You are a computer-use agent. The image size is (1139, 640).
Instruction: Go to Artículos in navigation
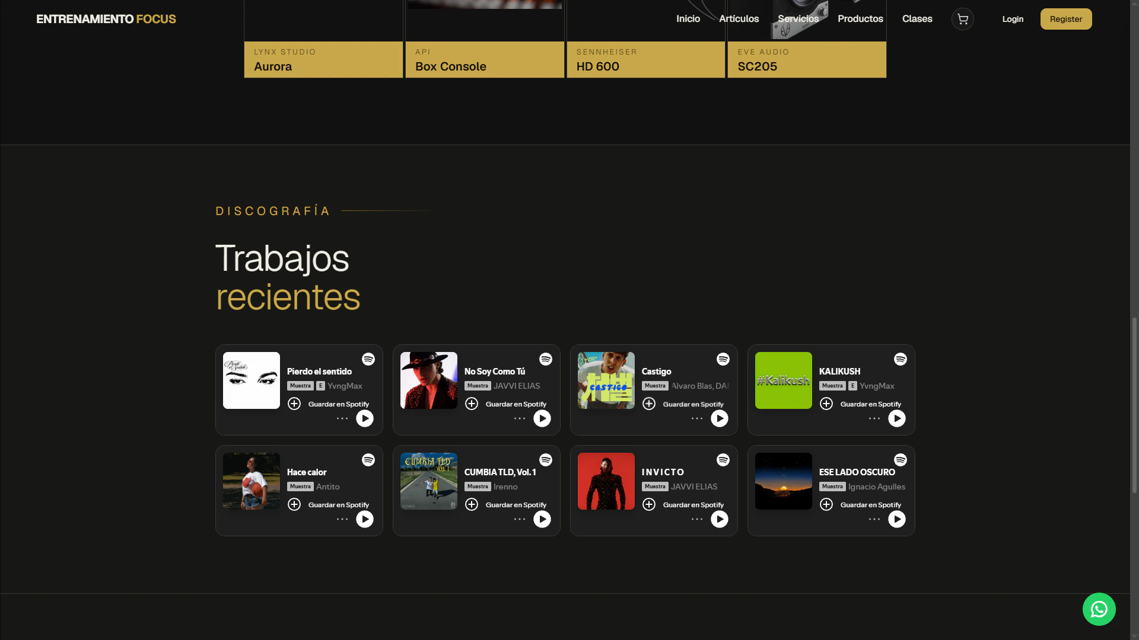[739, 19]
